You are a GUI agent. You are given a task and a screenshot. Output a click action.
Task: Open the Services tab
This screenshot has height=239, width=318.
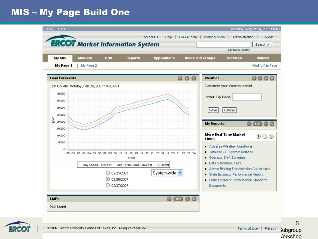pos(234,58)
